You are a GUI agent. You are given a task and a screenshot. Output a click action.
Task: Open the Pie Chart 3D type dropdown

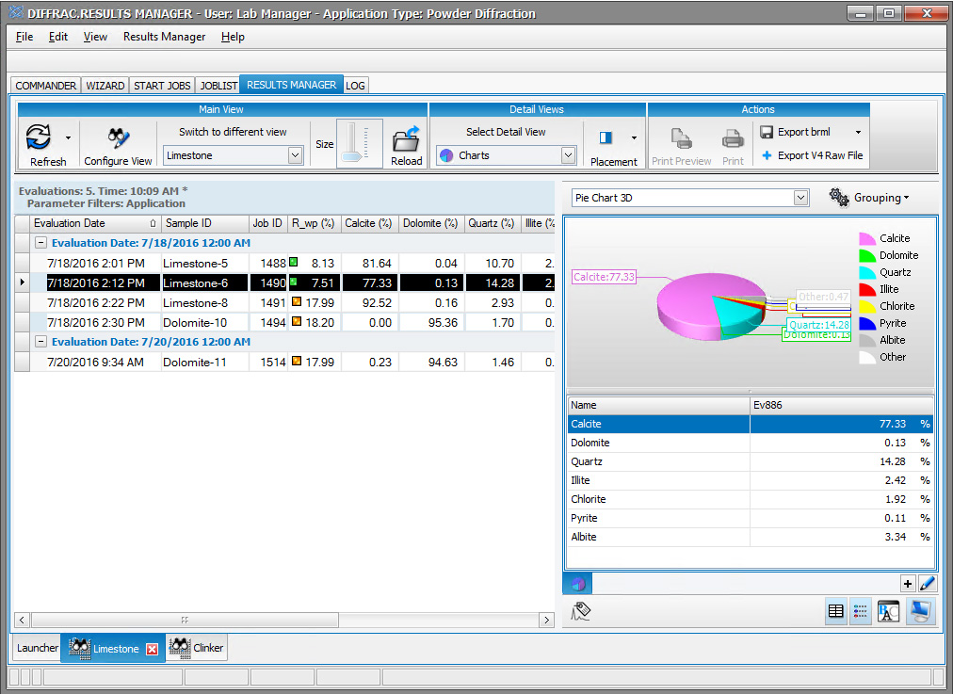coord(800,198)
